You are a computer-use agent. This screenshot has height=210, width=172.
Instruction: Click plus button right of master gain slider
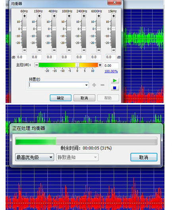[100, 65]
